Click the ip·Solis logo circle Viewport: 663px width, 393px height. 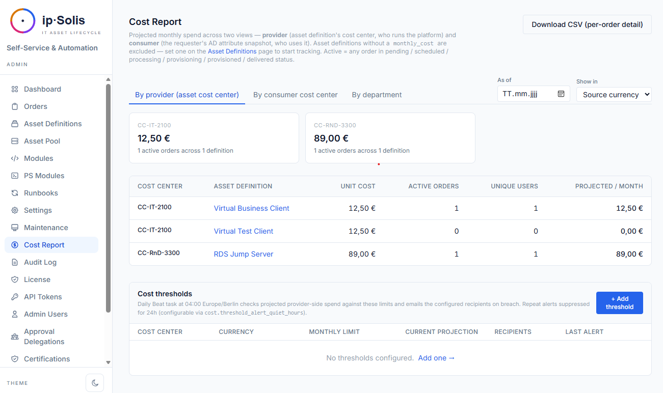point(22,21)
